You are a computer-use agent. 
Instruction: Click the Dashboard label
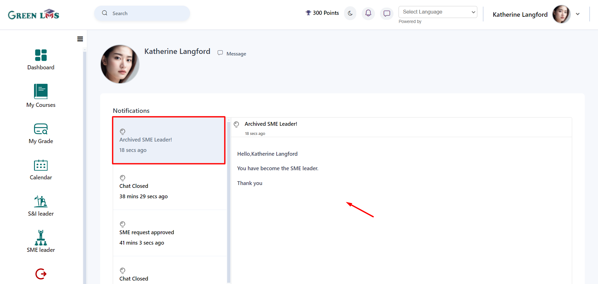coord(41,67)
